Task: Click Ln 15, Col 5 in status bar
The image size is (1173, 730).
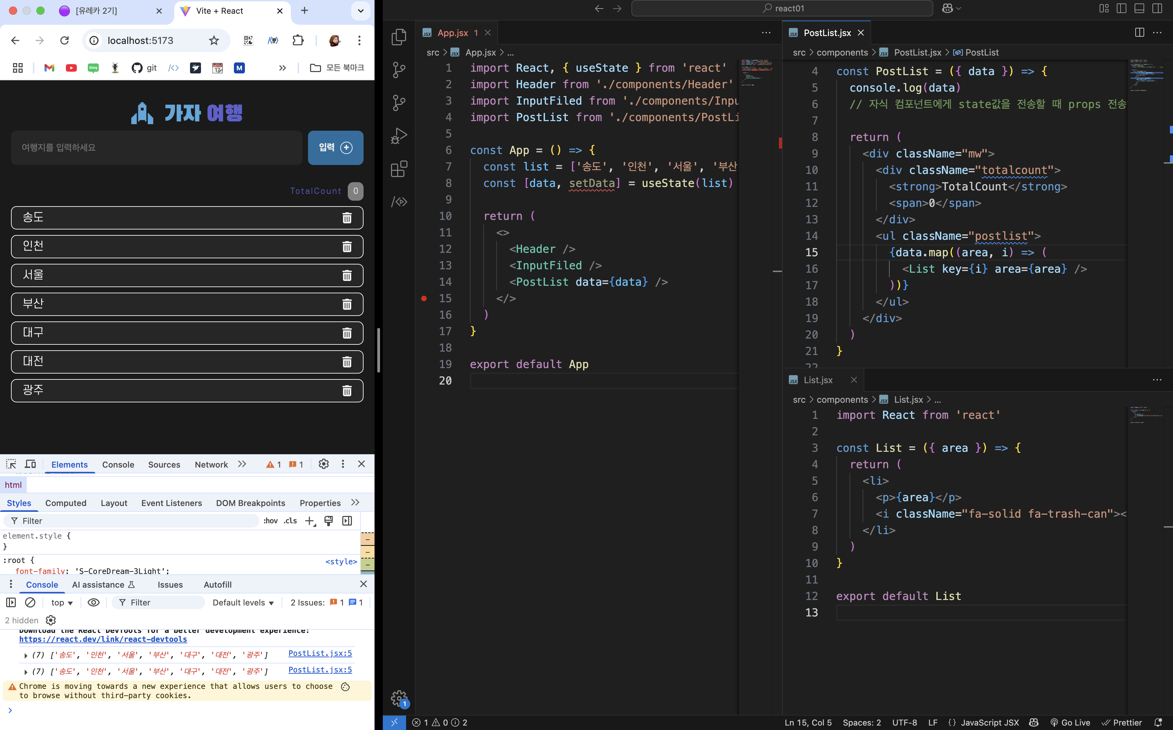Action: pyautogui.click(x=808, y=722)
